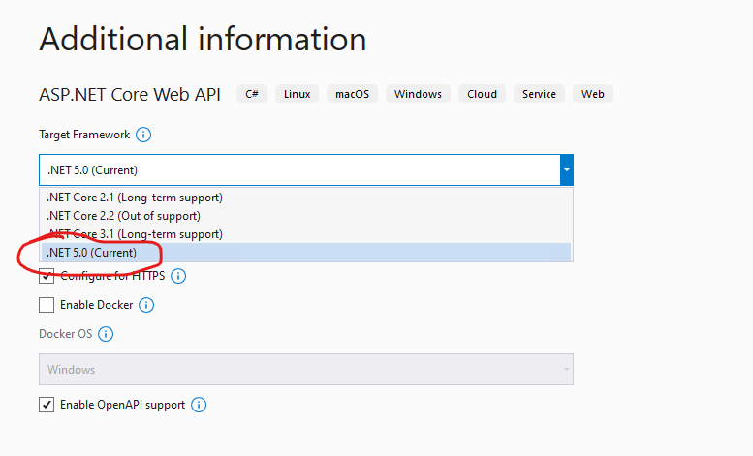Click the C# tag
The image size is (753, 456).
click(x=252, y=94)
